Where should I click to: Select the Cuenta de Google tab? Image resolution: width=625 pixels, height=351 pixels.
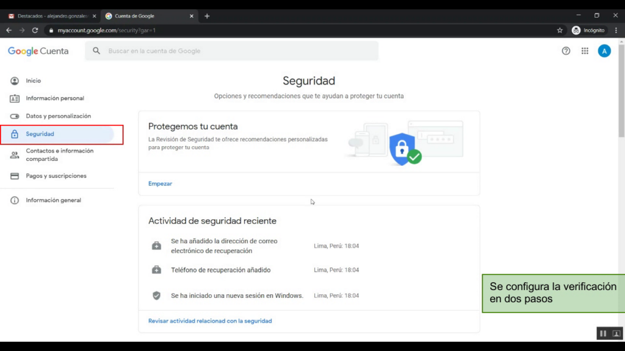(149, 16)
